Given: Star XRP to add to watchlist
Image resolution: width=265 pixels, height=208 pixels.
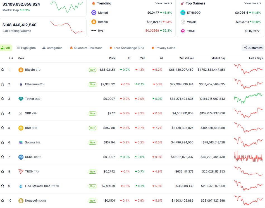Looking at the screenshot, I should (3, 114).
